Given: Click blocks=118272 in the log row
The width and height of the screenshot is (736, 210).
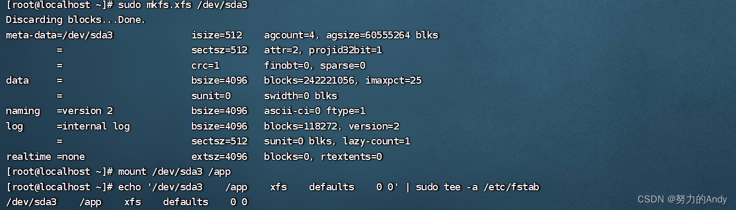Looking at the screenshot, I should pos(300,126).
